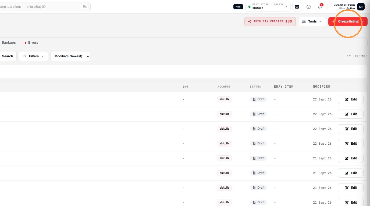Open the notifications bell icon
Screen dimensions: 370x206
pyautogui.click(x=320, y=7)
